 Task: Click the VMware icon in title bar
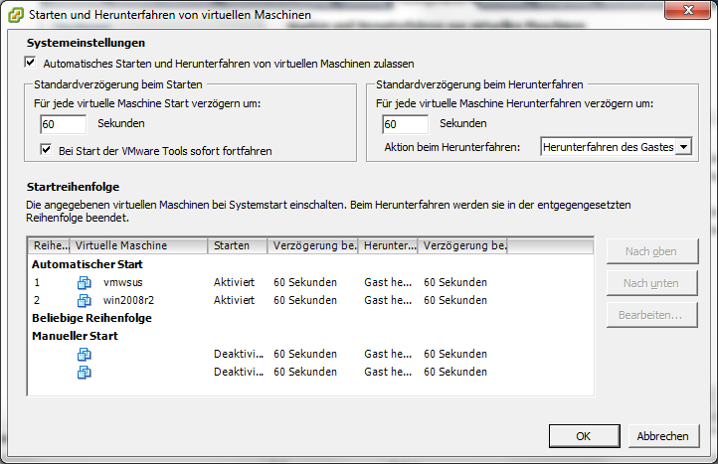tap(15, 15)
